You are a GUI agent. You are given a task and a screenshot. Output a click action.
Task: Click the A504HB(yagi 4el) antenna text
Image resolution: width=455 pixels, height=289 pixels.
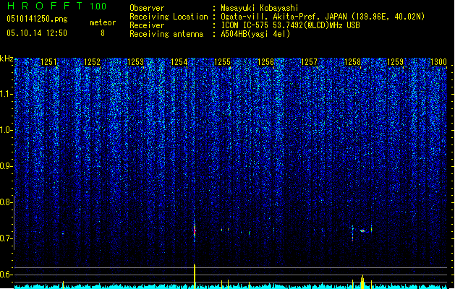click(x=255, y=34)
